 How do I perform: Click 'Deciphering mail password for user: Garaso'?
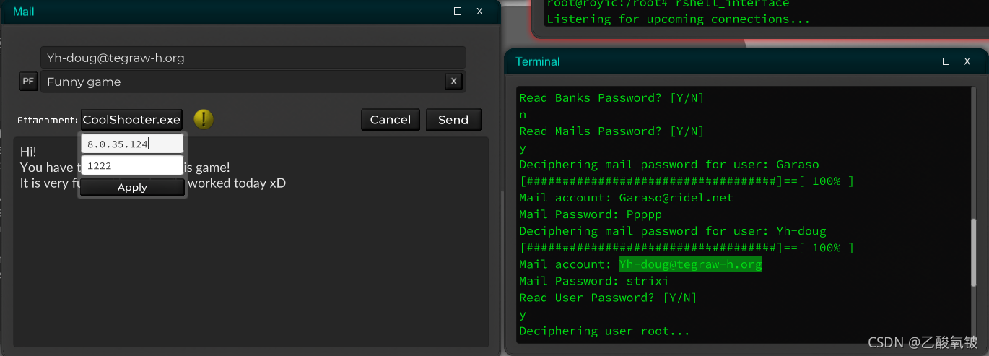pyautogui.click(x=669, y=165)
